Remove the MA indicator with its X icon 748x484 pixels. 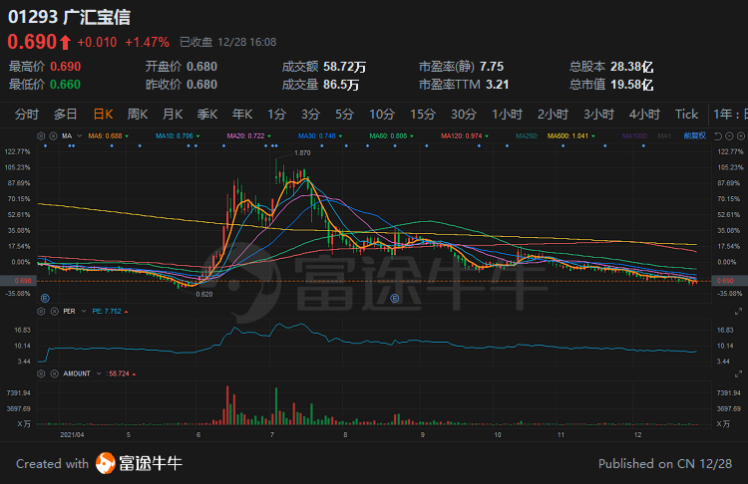(54, 136)
